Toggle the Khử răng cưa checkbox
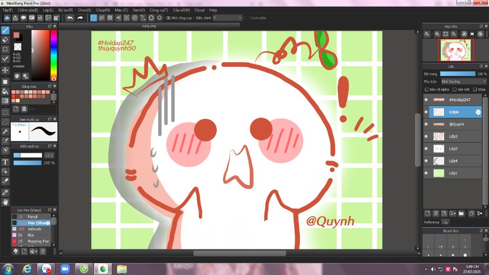The image size is (489, 275). pyautogui.click(x=169, y=18)
